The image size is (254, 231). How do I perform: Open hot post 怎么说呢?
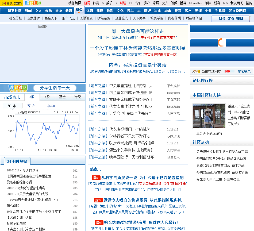13,206
